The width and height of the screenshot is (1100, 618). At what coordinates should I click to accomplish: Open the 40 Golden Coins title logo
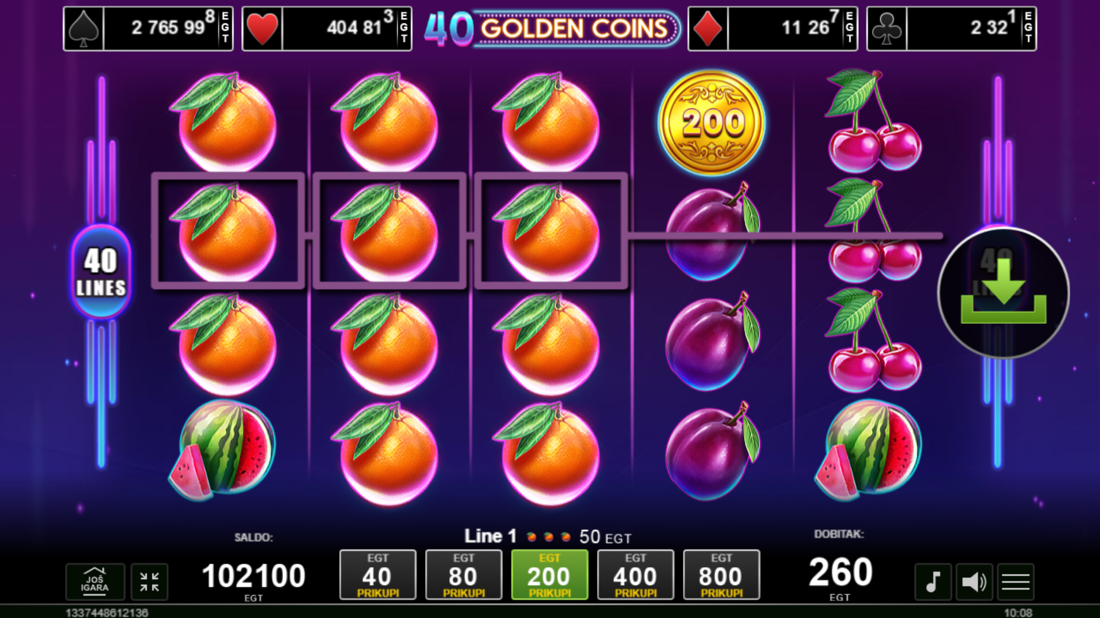click(x=551, y=29)
